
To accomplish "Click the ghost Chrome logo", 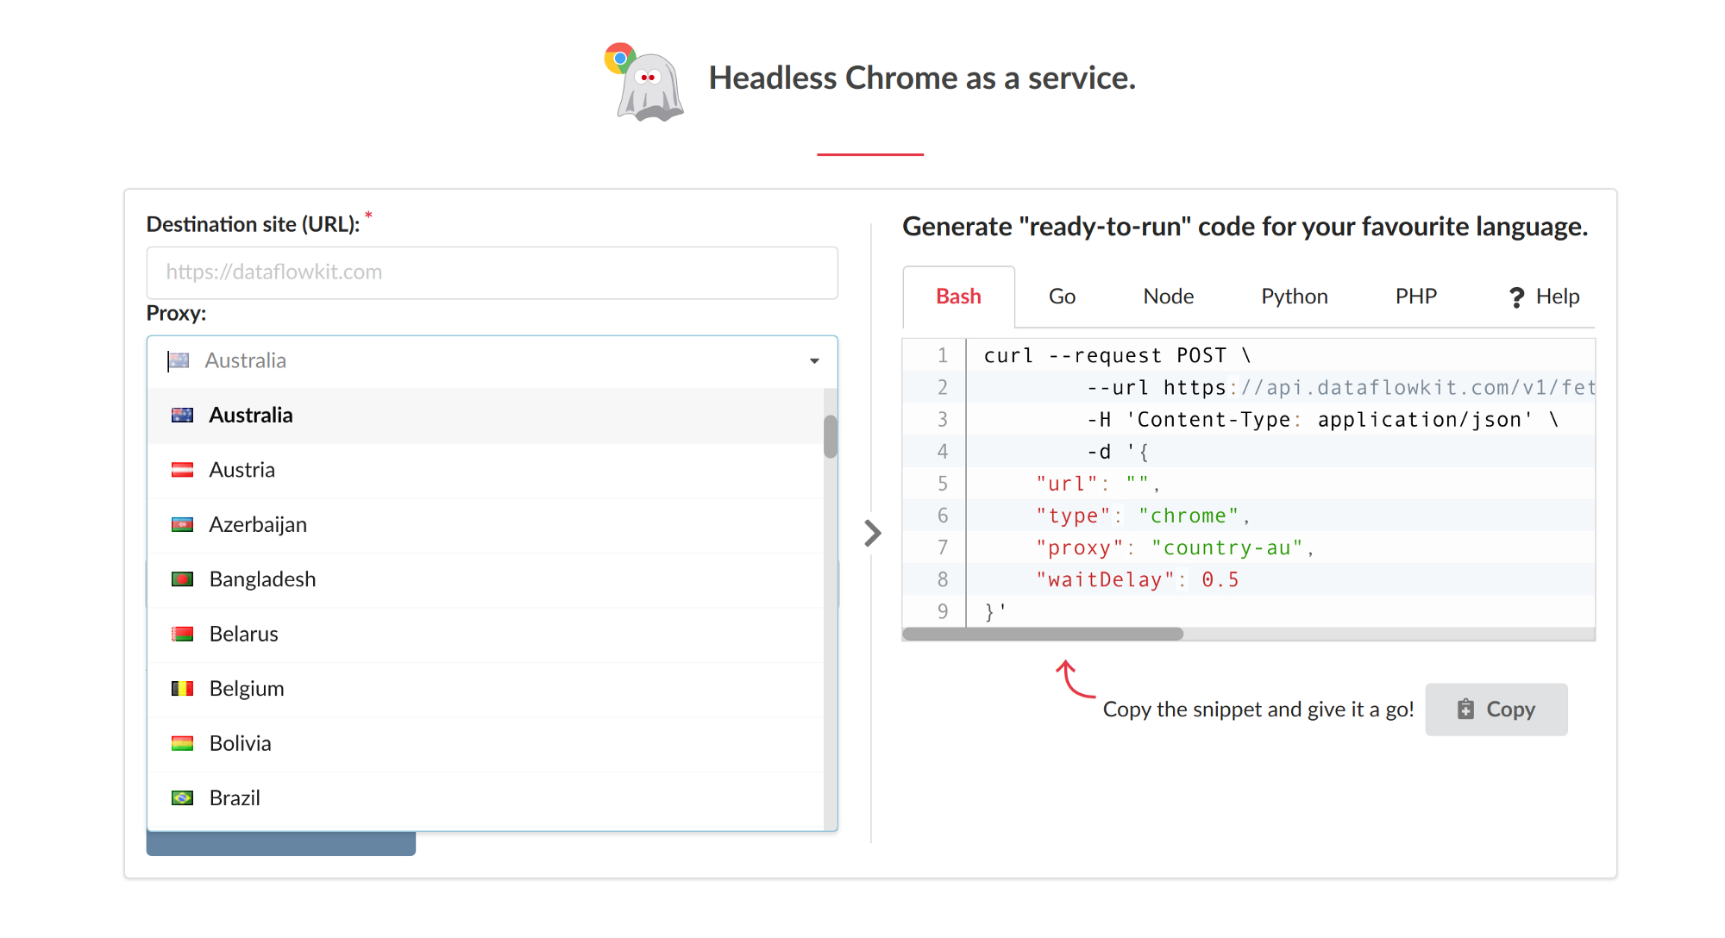I will coord(645,83).
